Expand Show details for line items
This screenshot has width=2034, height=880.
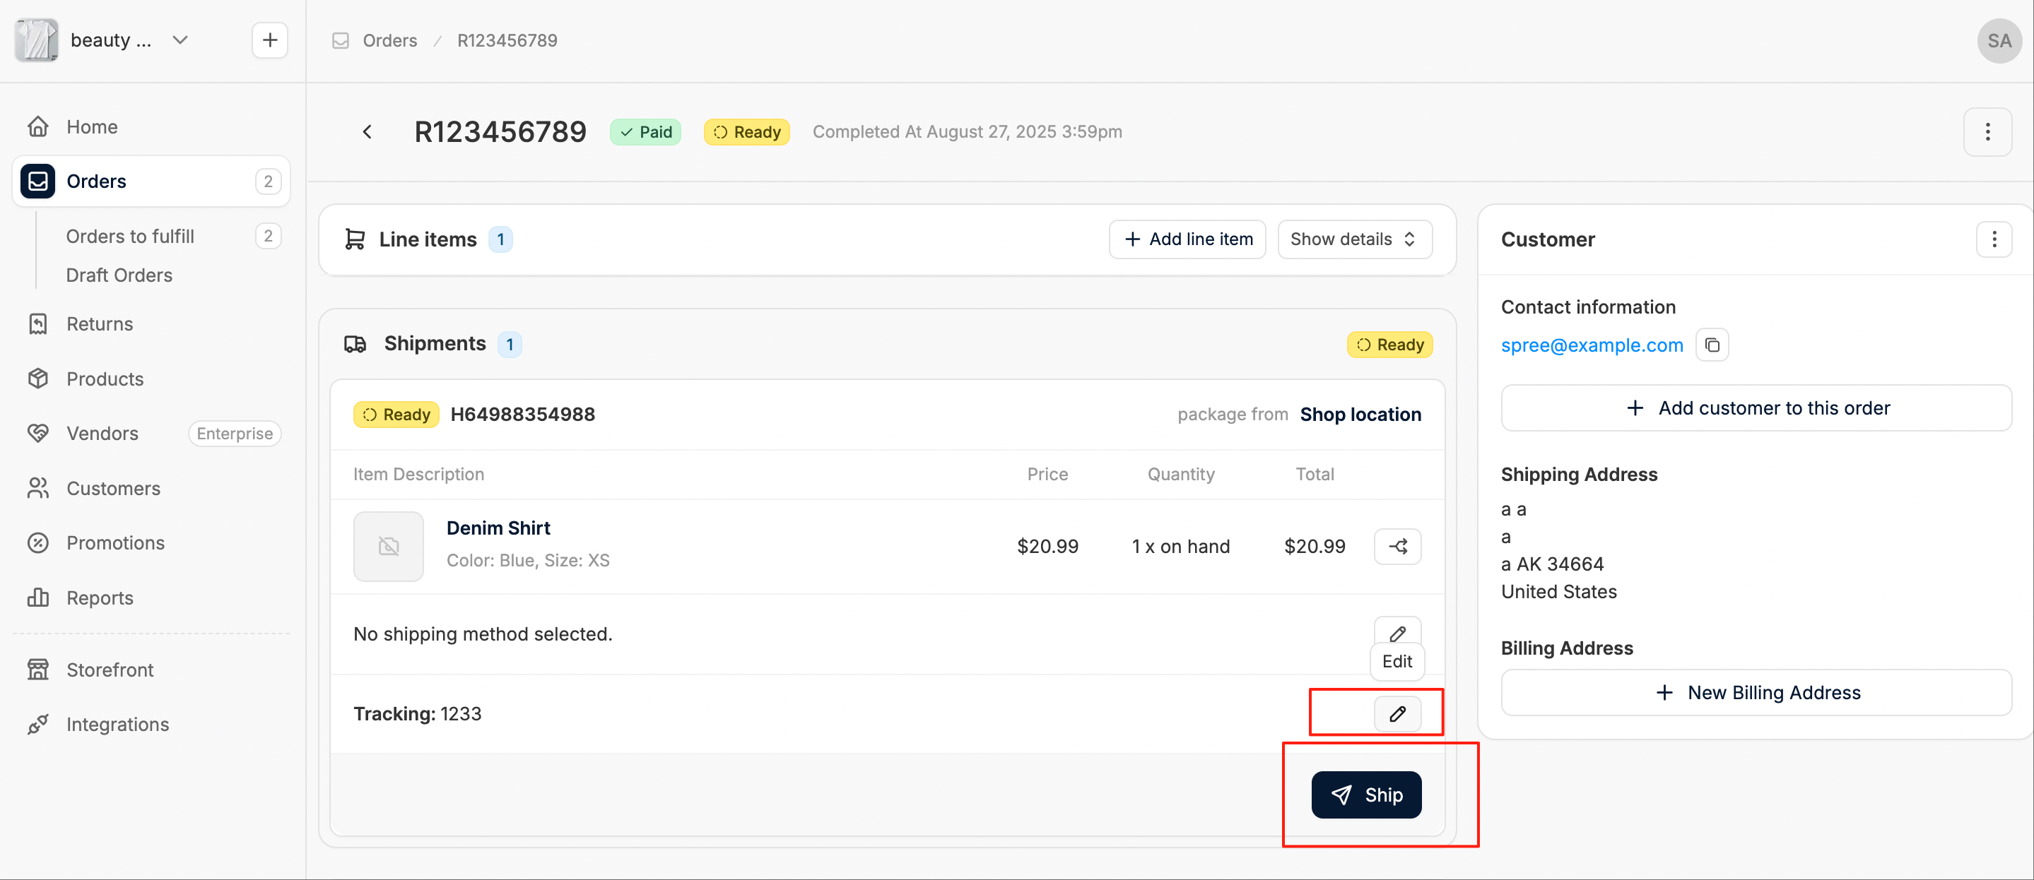click(1354, 239)
